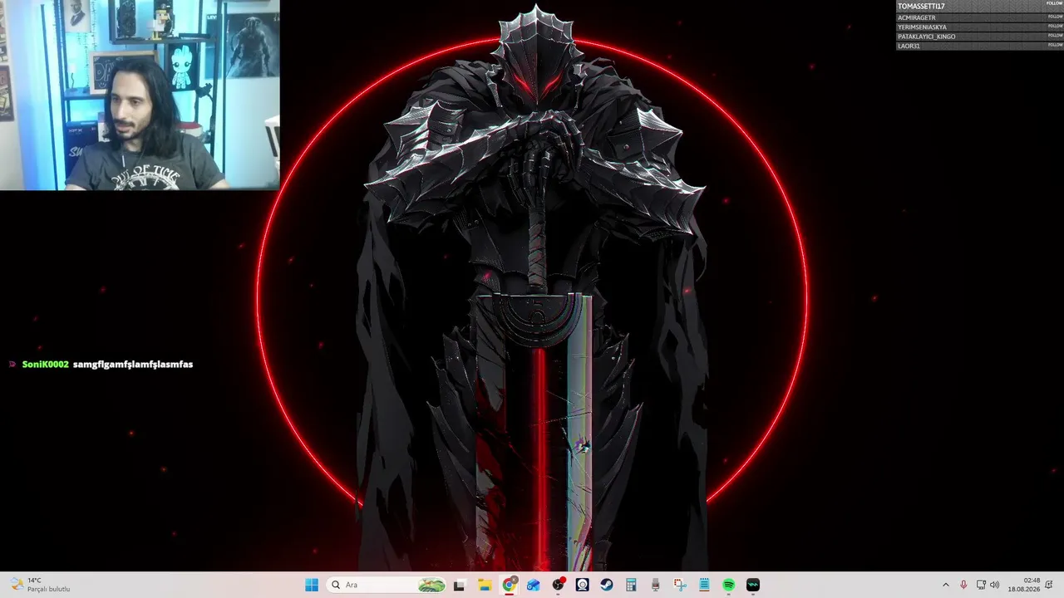Image resolution: width=1064 pixels, height=598 pixels.
Task: Click the taskbar search box labeled Ara
Action: (x=387, y=585)
